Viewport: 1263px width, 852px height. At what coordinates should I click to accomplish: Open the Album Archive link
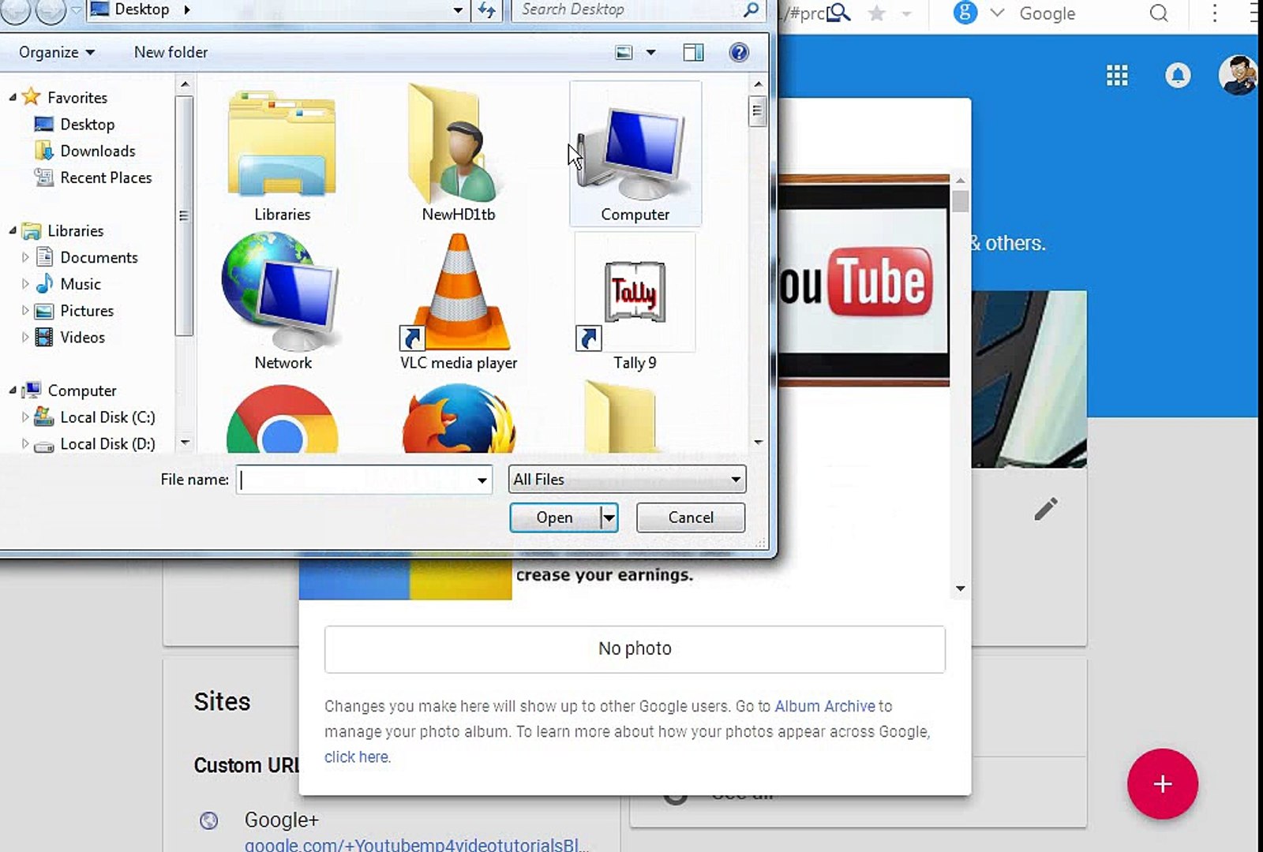(x=825, y=706)
